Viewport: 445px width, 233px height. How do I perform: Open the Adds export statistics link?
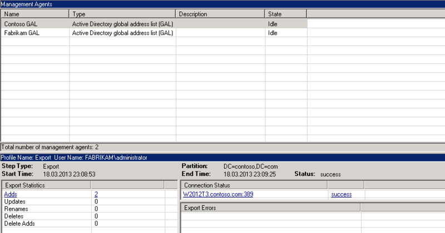[11, 194]
